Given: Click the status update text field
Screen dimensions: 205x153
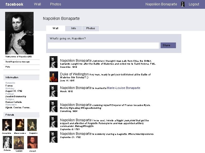Looking at the screenshot, I should (x=103, y=46).
